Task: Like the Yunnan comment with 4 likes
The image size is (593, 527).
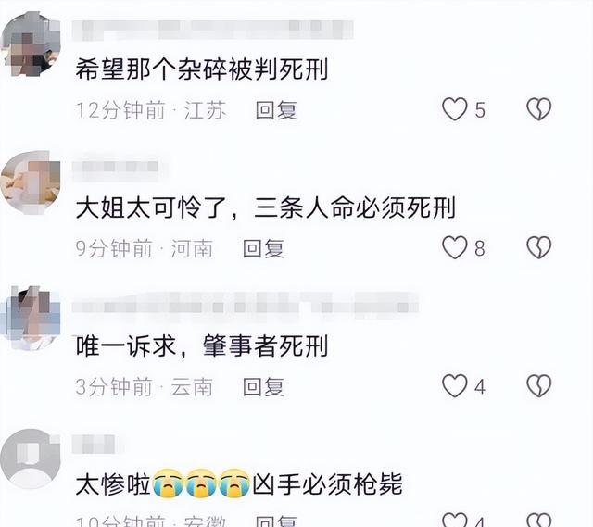Action: [x=454, y=386]
